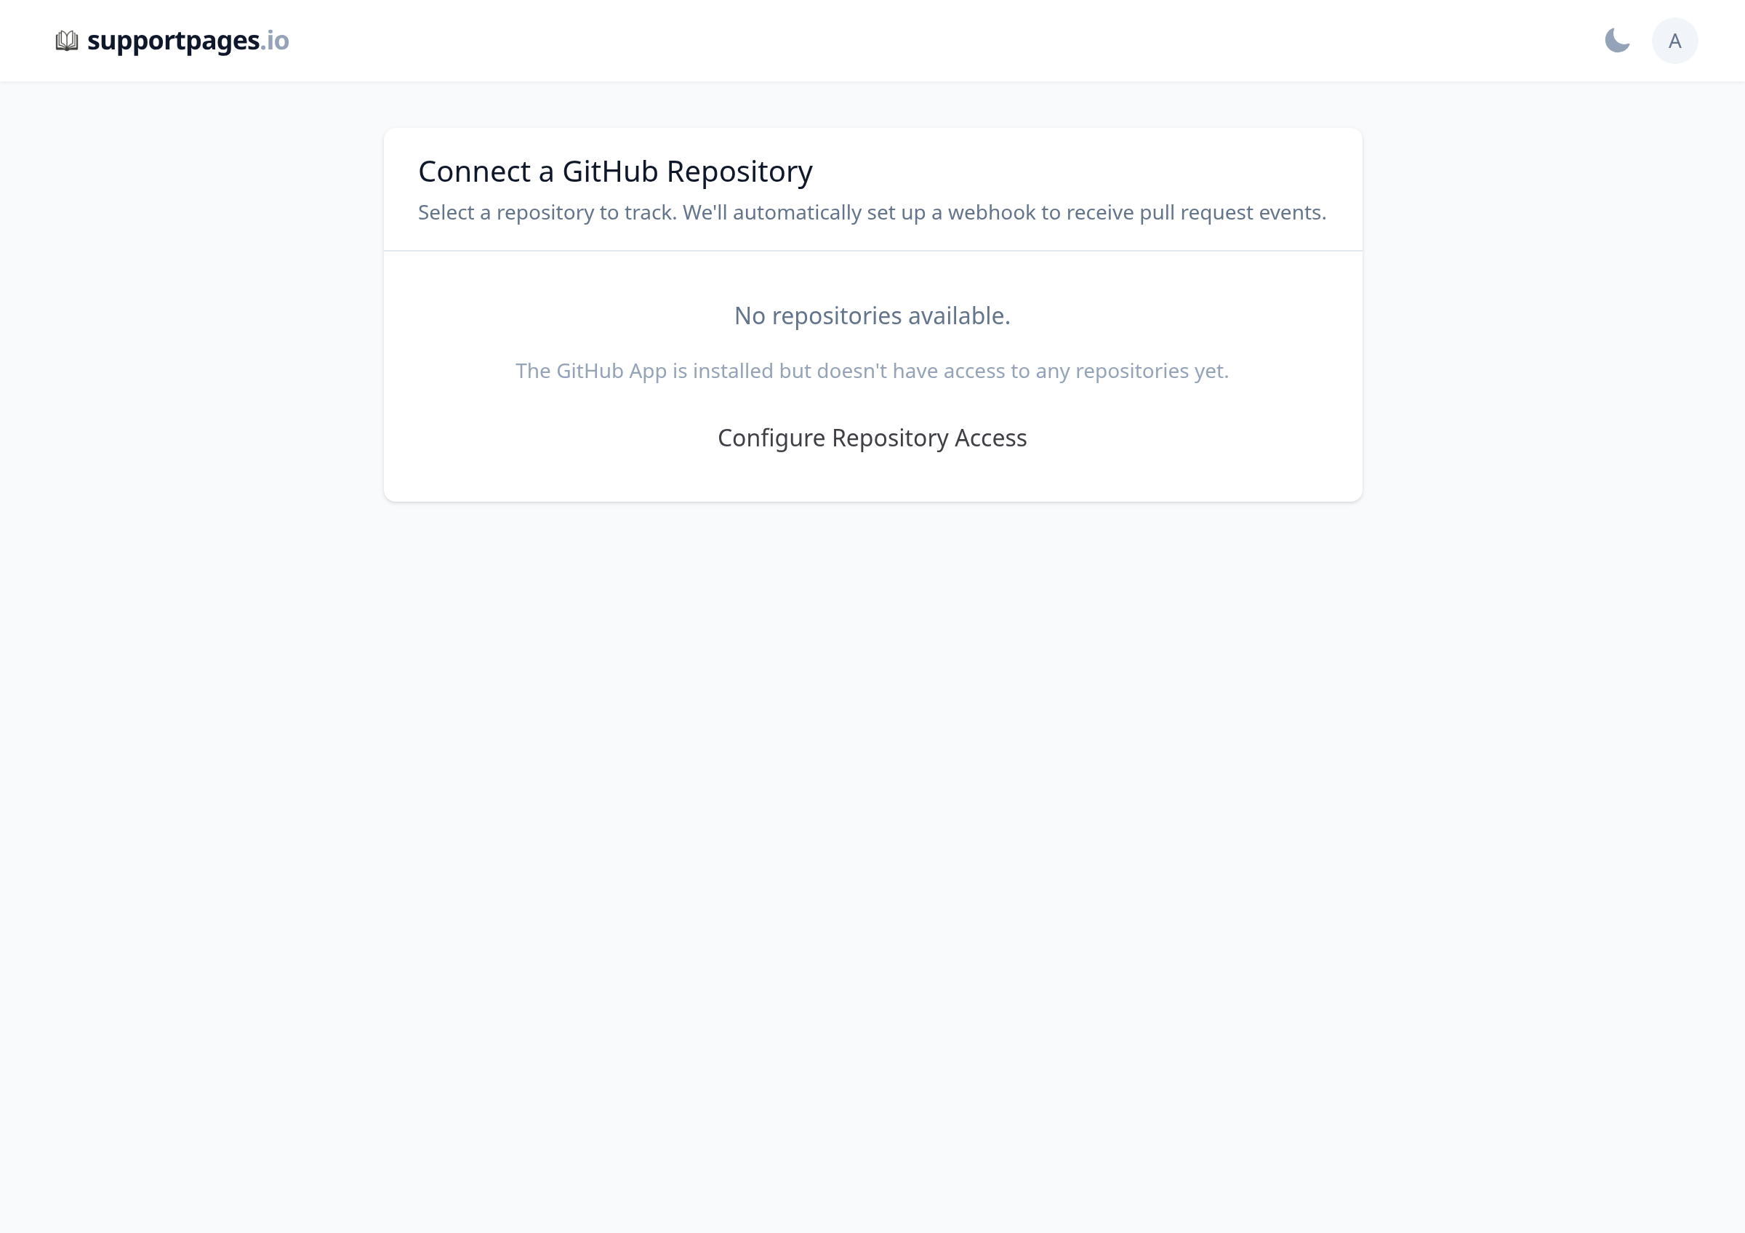Click the 'No repositories available.' message
This screenshot has height=1233, width=1745.
coord(872,316)
